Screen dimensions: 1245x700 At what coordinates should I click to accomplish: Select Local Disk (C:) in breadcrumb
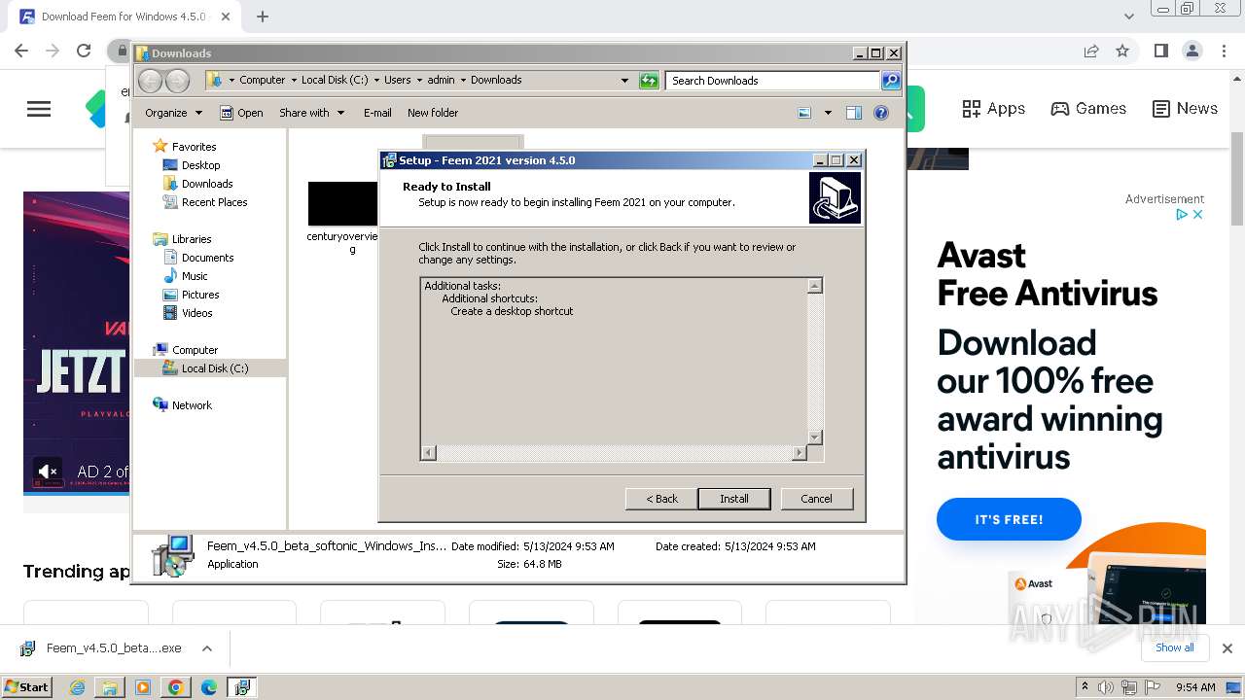click(x=335, y=80)
